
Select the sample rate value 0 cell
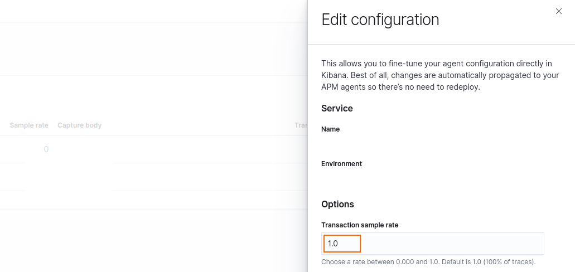click(x=46, y=149)
